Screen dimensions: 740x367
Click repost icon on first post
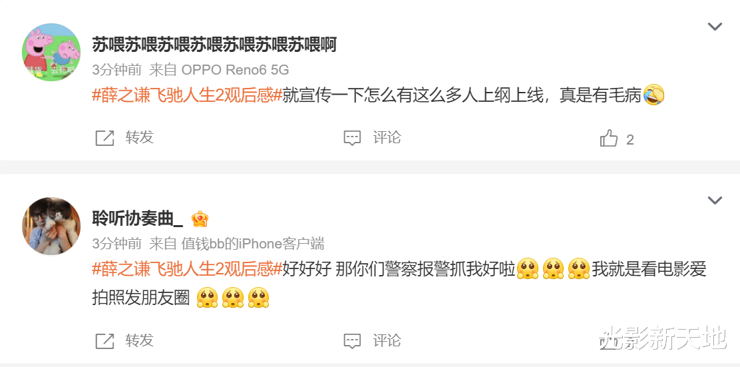pyautogui.click(x=104, y=139)
